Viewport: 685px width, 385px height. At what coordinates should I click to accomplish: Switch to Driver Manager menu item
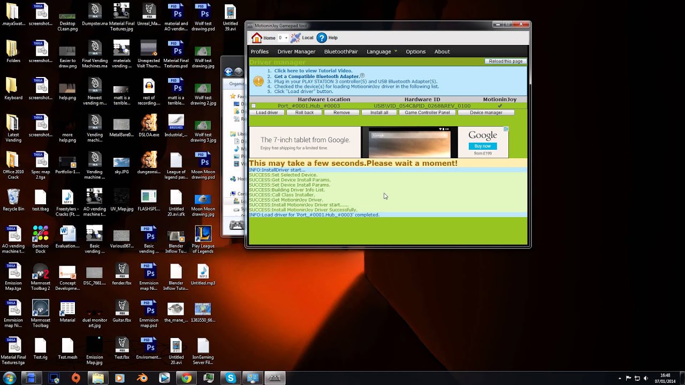pos(296,51)
